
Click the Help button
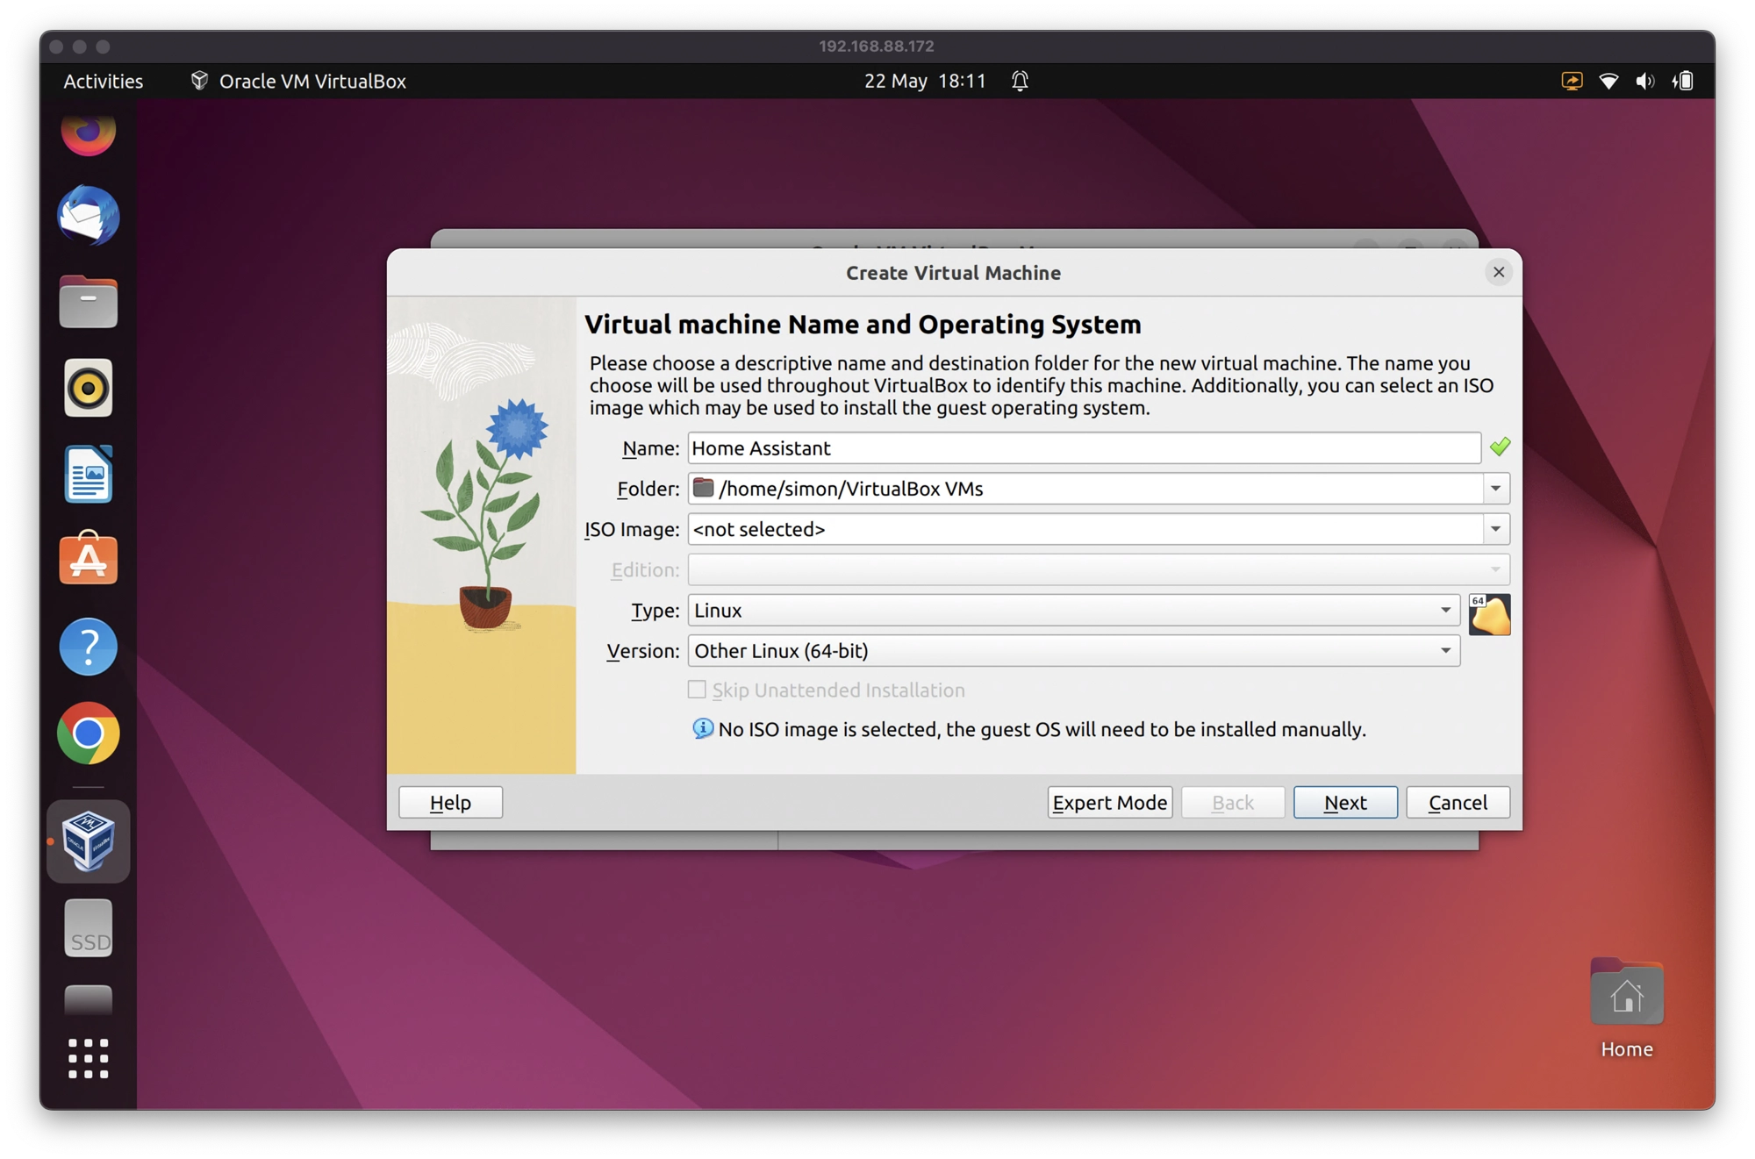[450, 802]
